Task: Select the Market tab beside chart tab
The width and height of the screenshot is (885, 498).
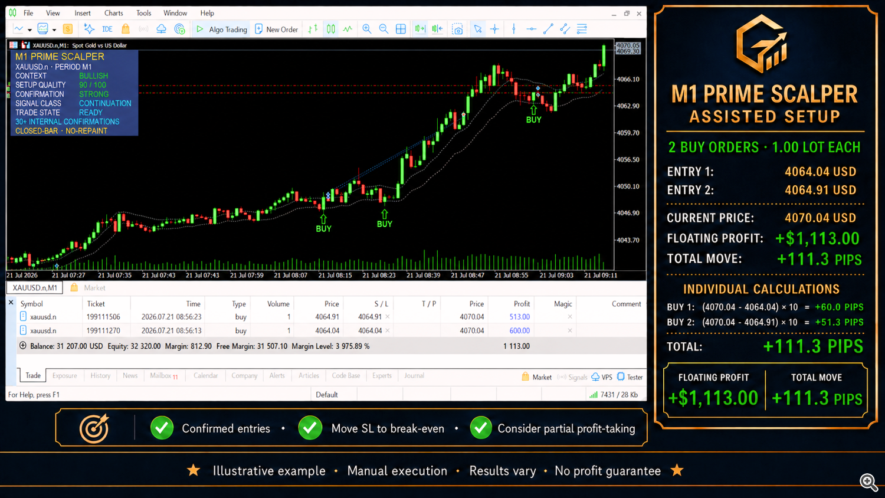Action: coord(88,287)
